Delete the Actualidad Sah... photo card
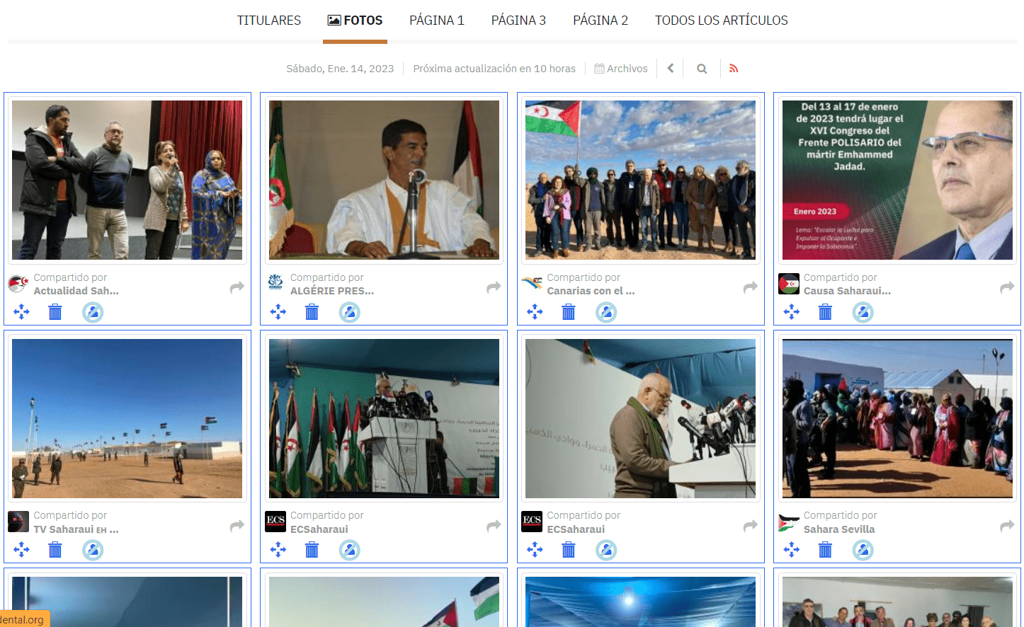 (55, 311)
